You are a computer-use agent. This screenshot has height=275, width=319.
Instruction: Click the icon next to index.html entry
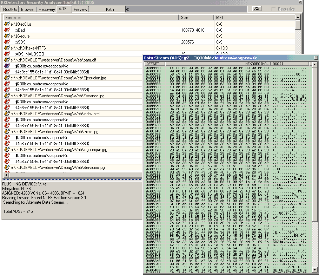pyautogui.click(x=7, y=114)
